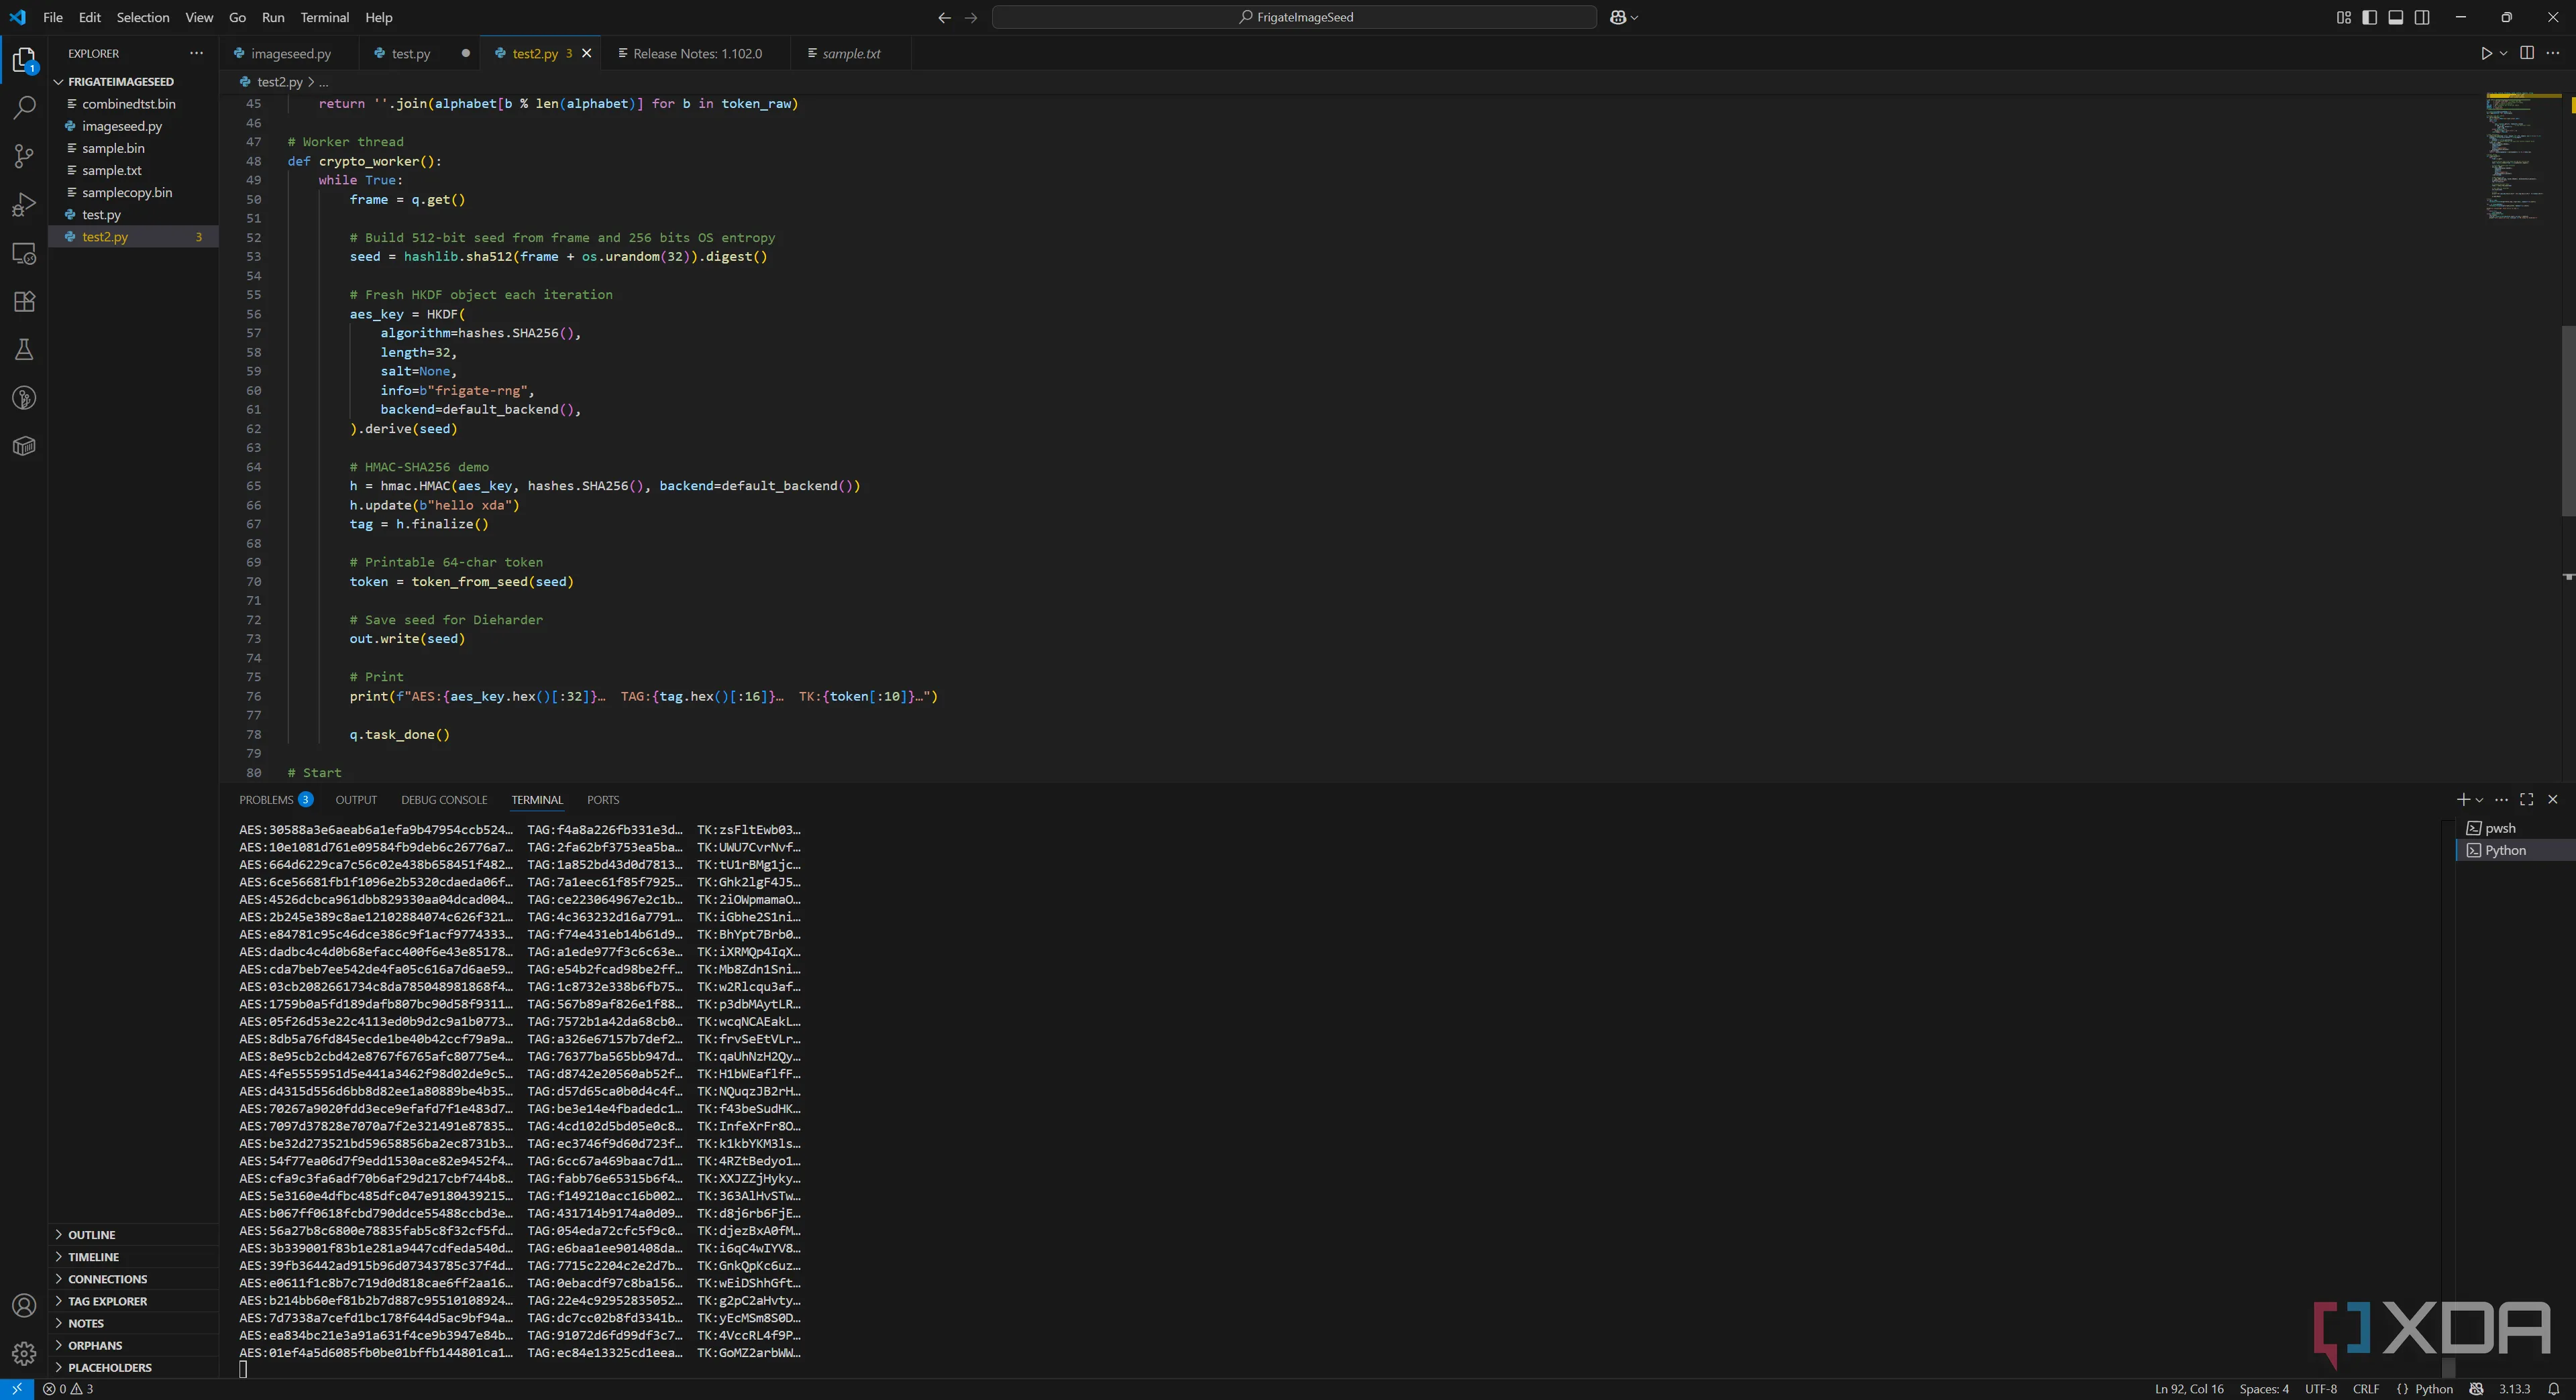Viewport: 2576px width, 1400px height.
Task: Open Copilot title bar dropdown chevron
Action: 1634,17
